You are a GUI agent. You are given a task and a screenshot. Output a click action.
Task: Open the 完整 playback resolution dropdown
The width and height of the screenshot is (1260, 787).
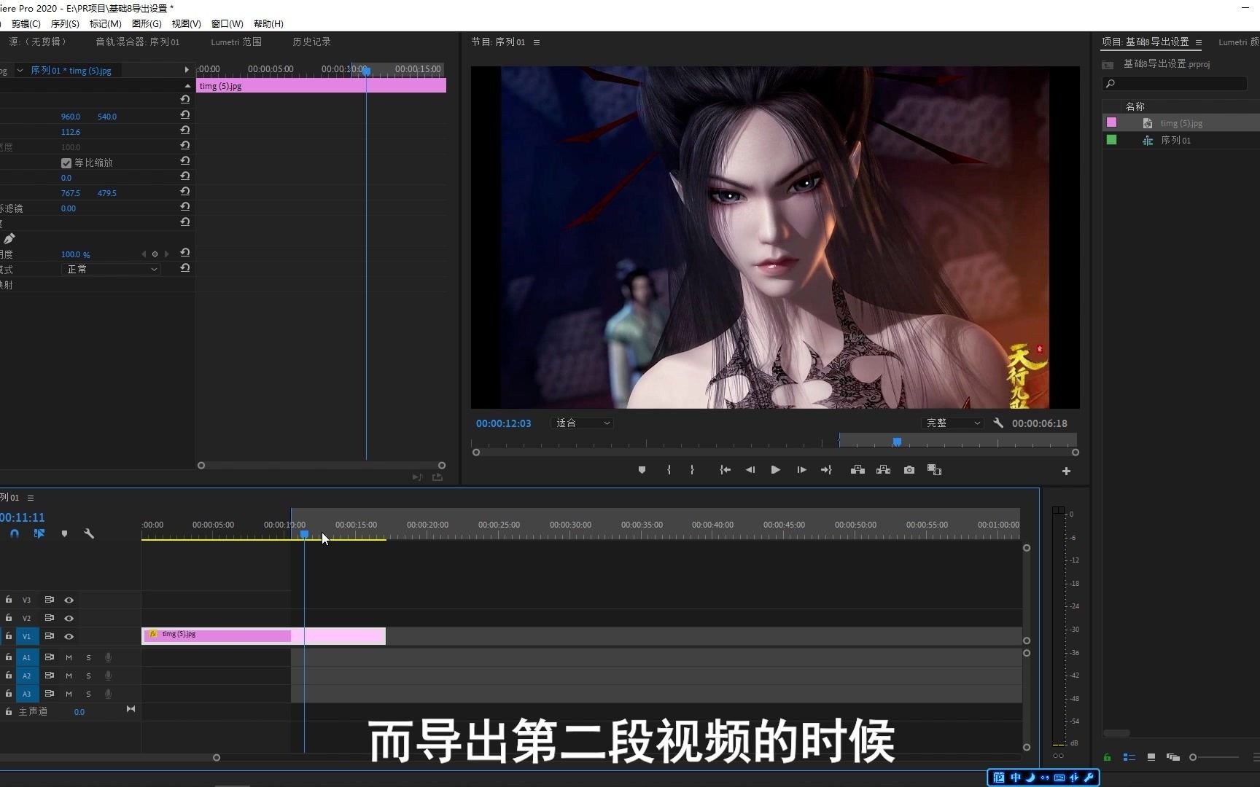pyautogui.click(x=952, y=423)
